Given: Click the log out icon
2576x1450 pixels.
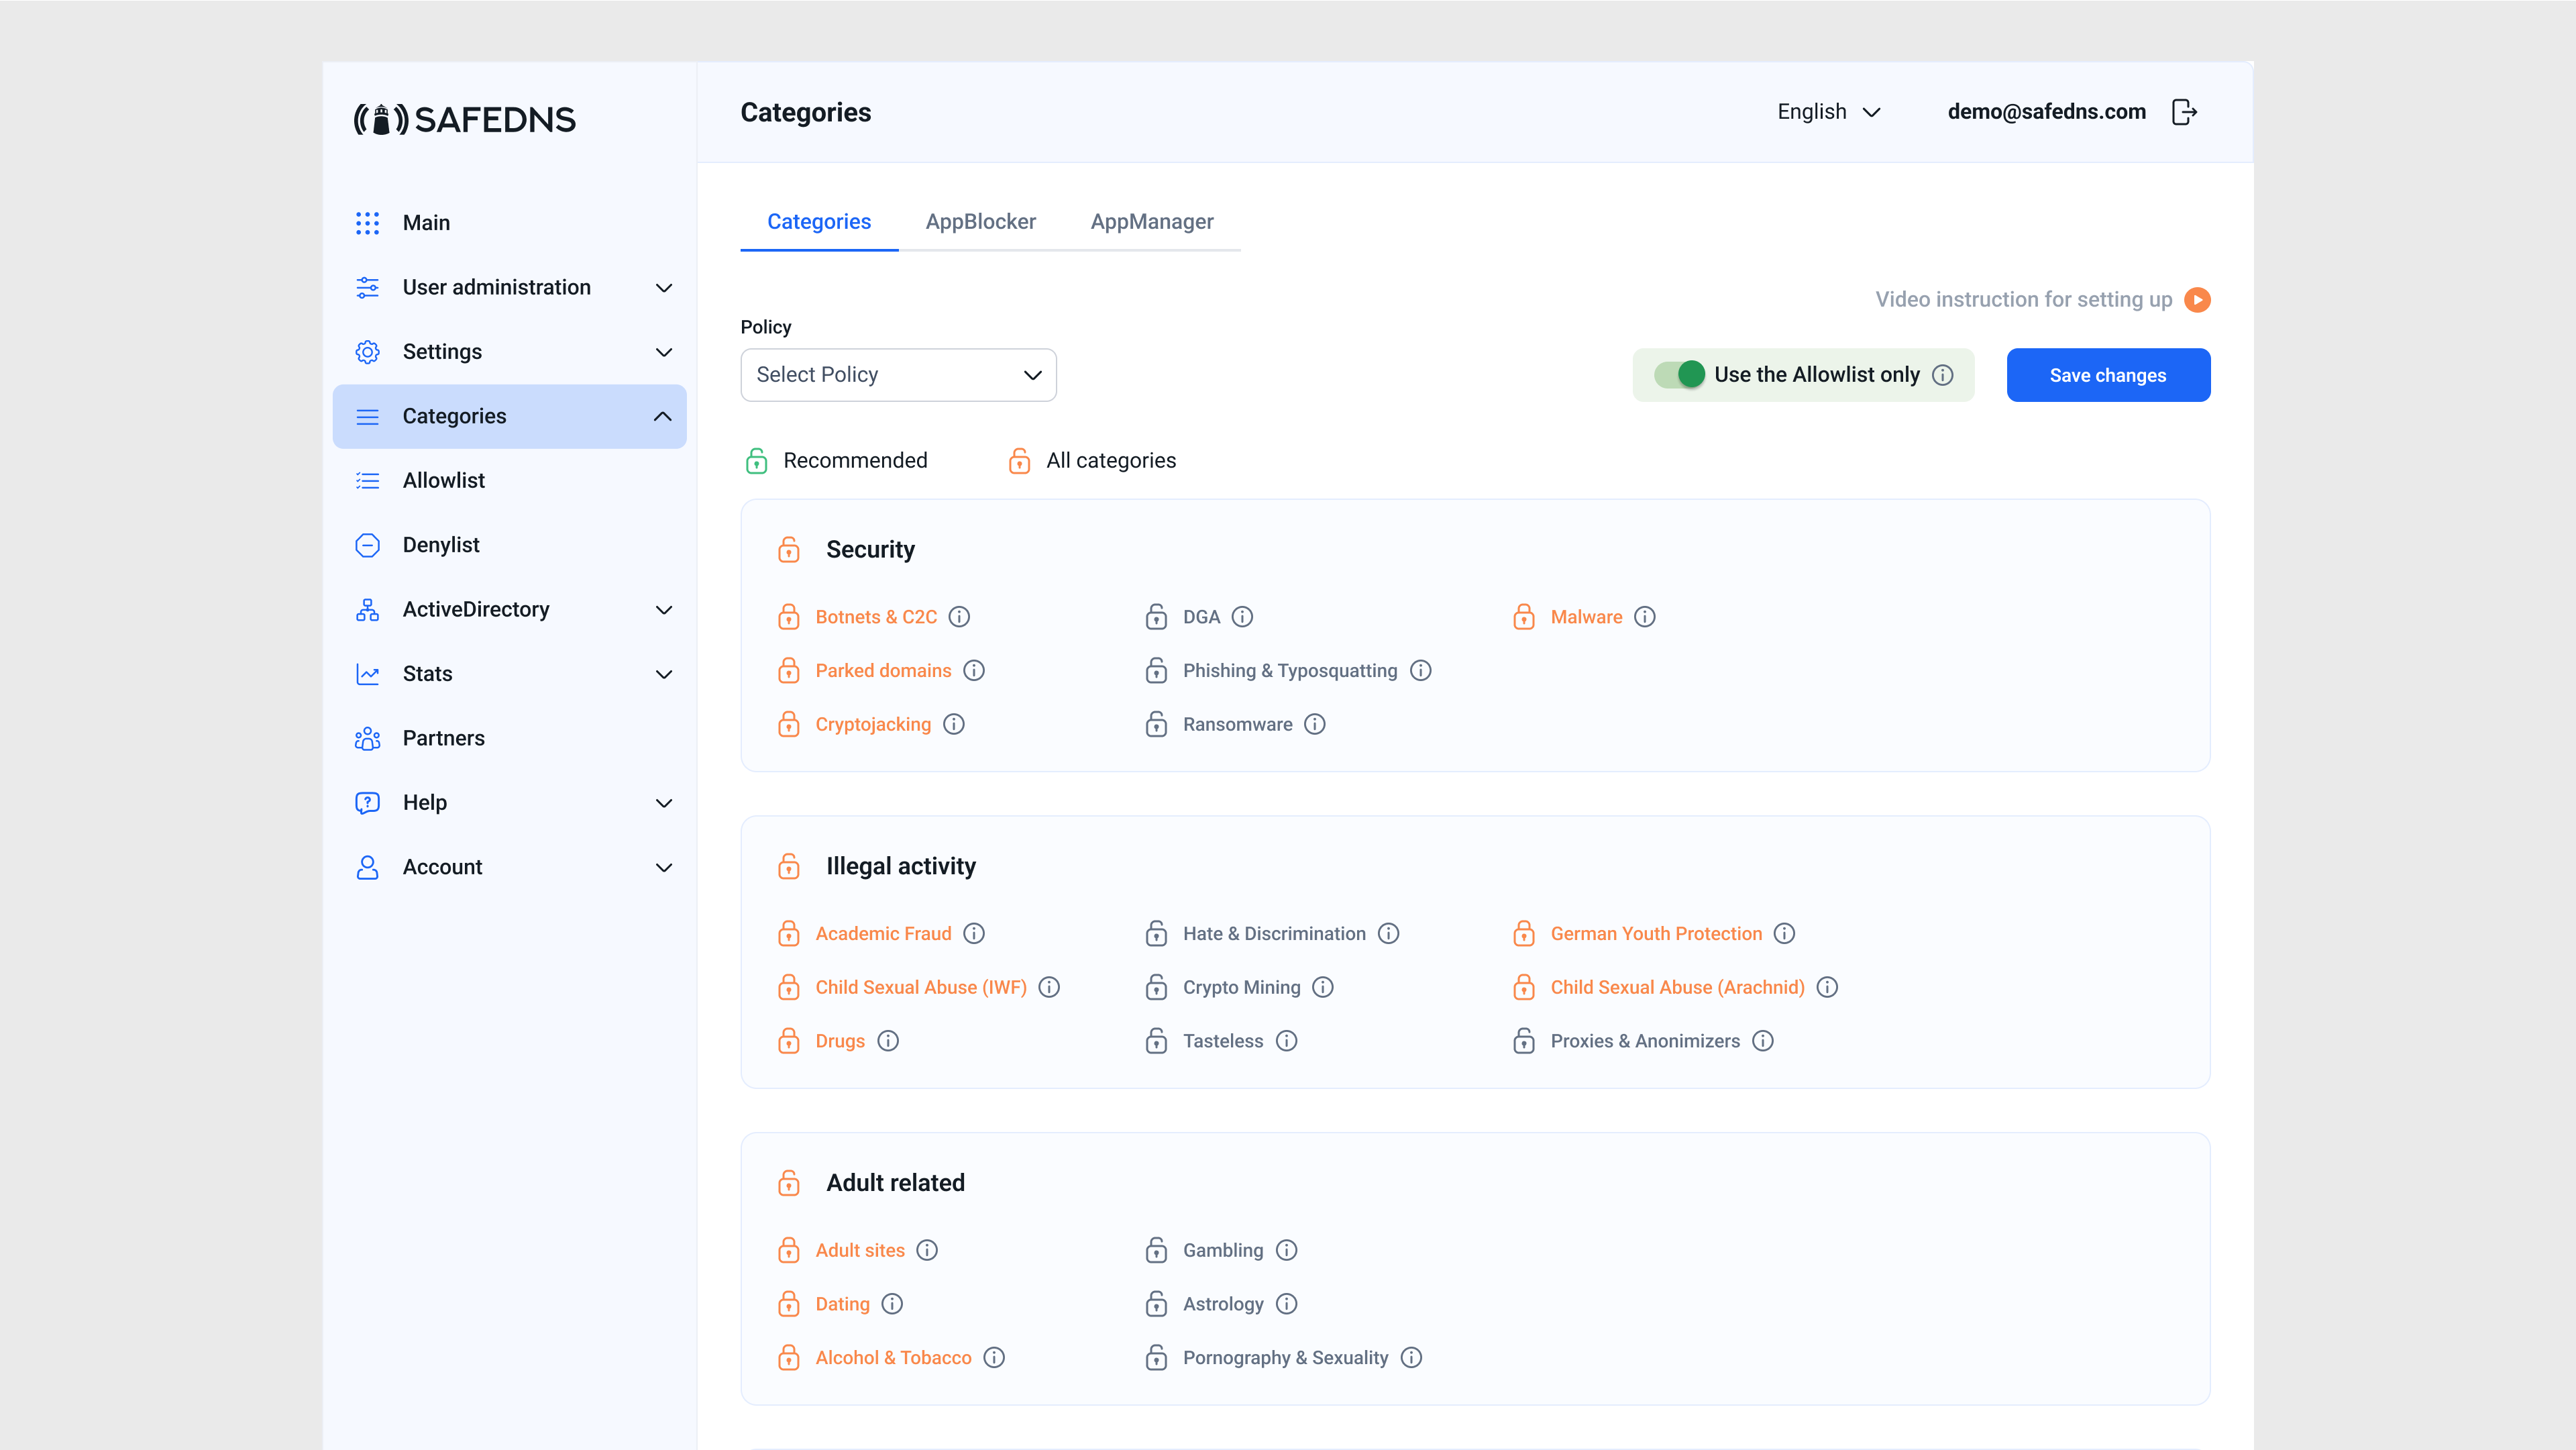Looking at the screenshot, I should (x=2184, y=111).
